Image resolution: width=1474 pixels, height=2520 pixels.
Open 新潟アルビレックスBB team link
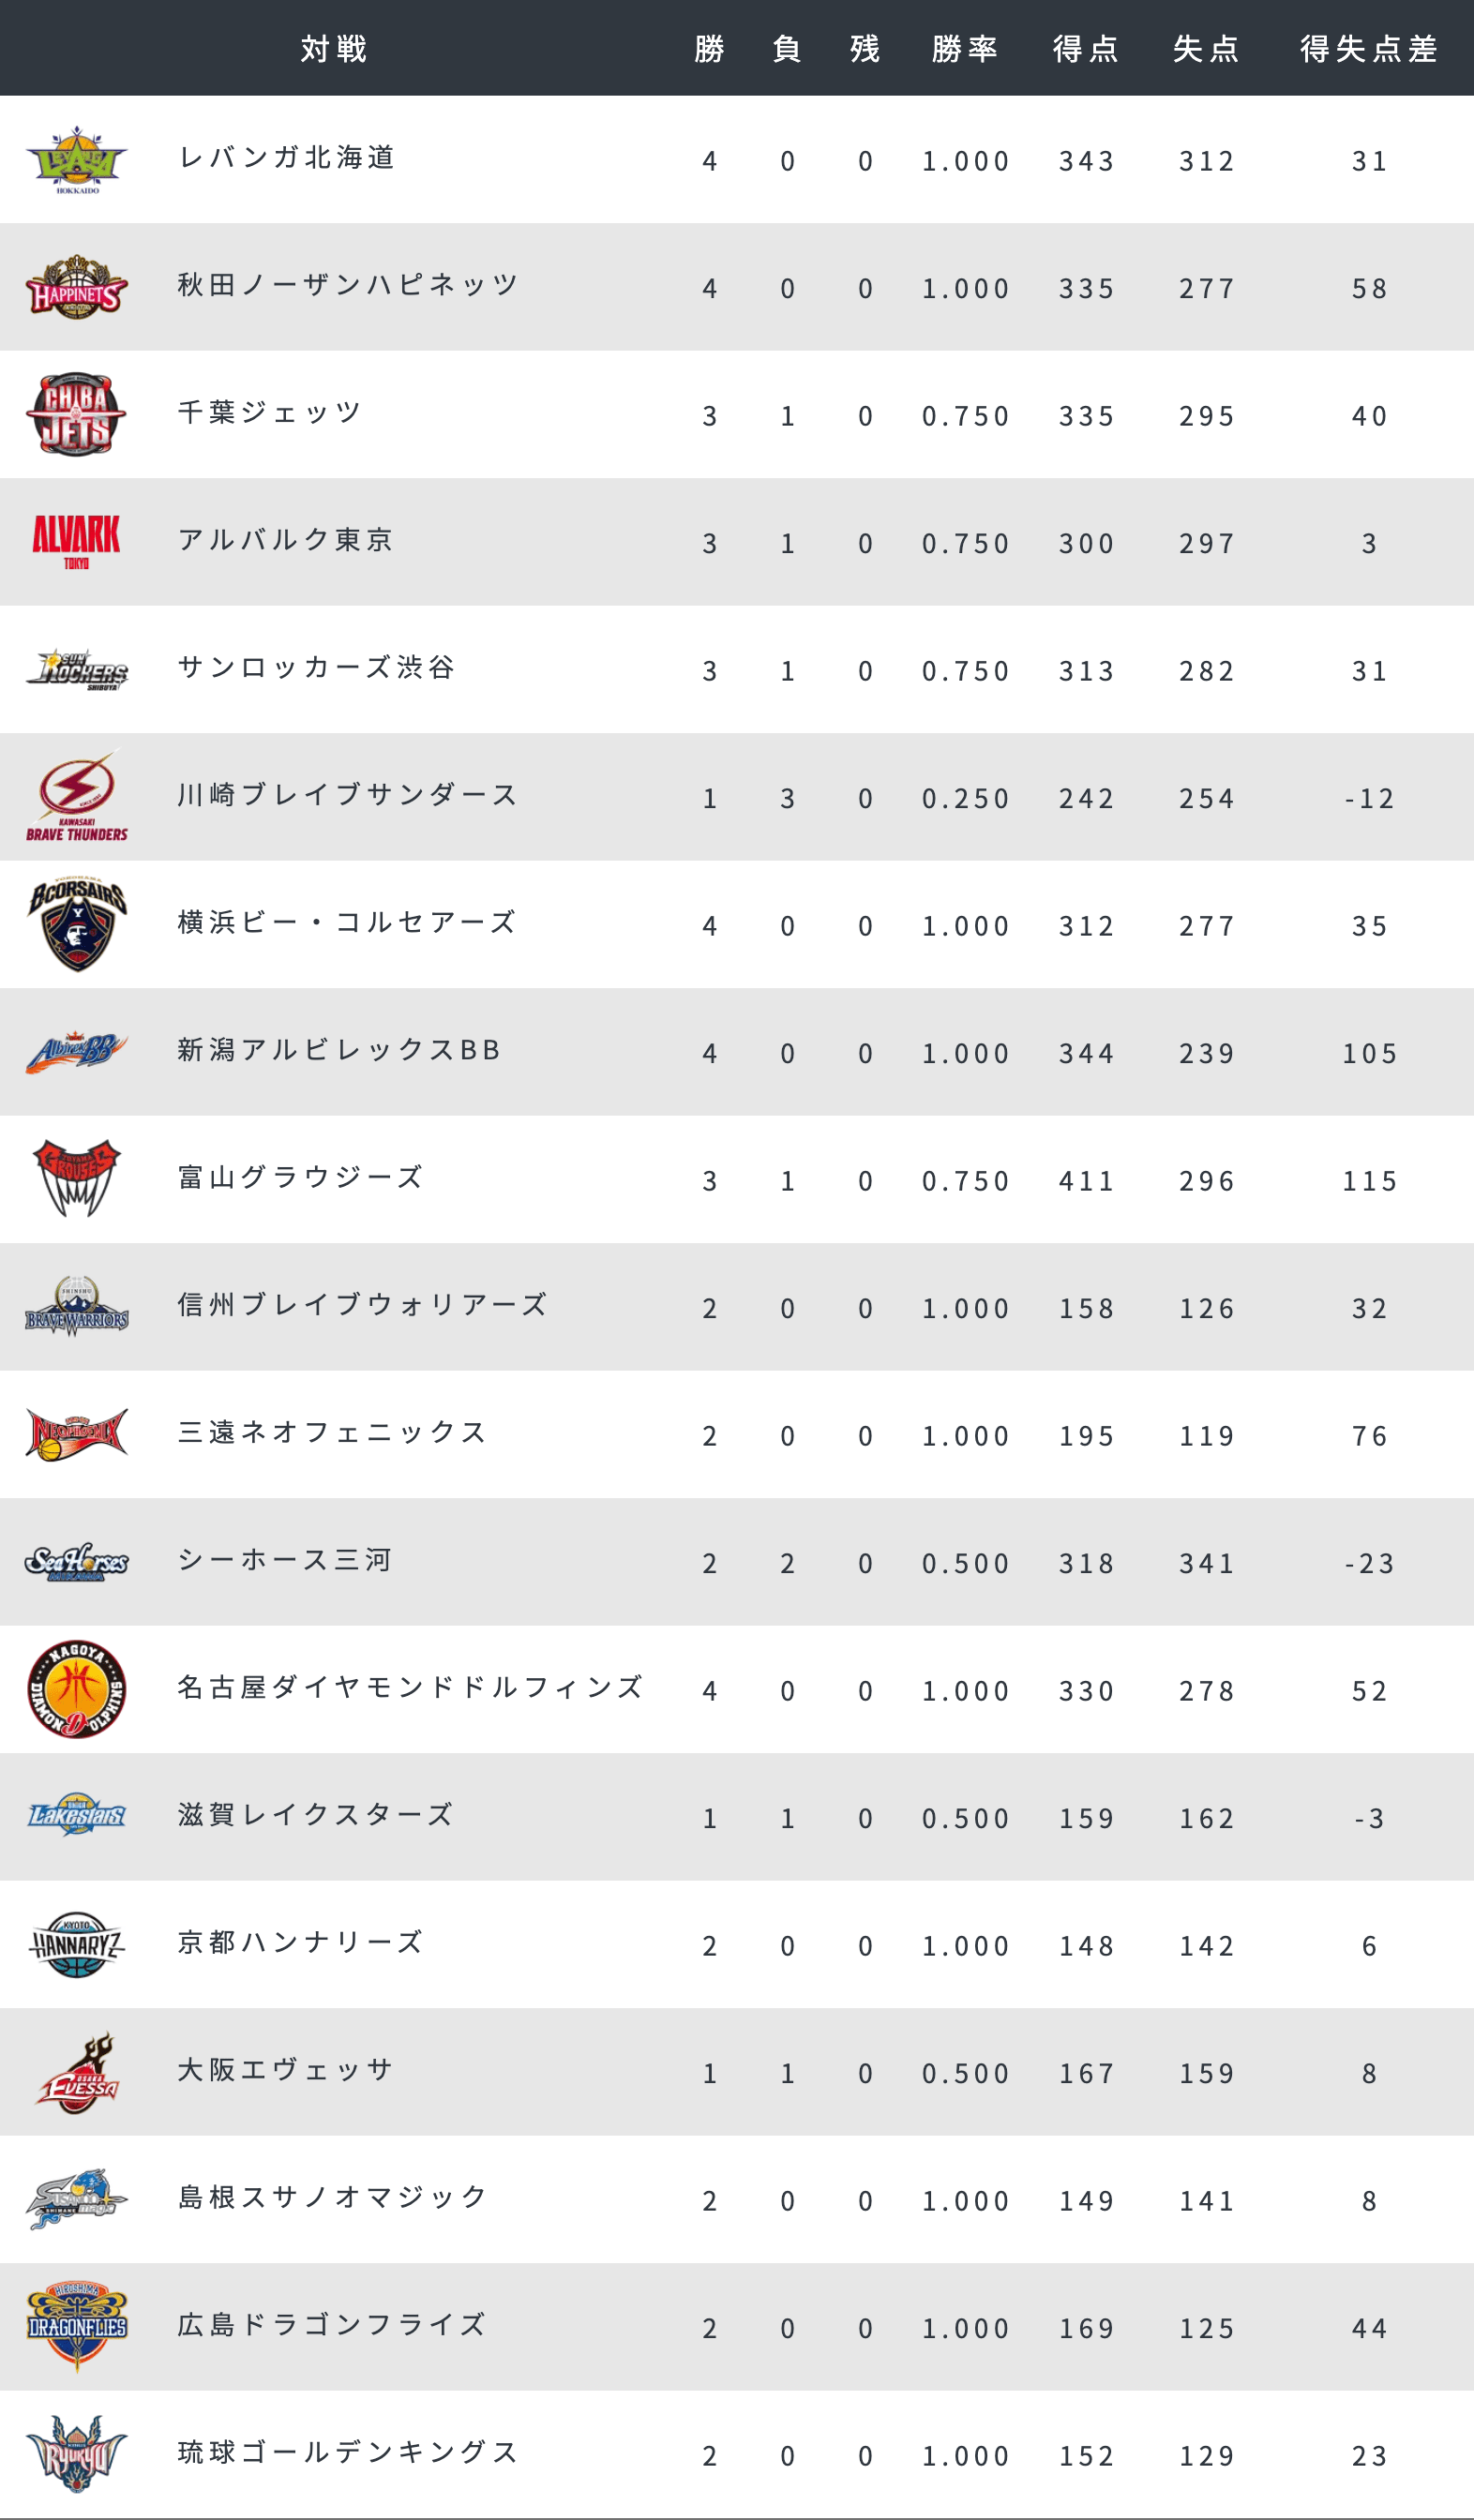(x=339, y=1049)
